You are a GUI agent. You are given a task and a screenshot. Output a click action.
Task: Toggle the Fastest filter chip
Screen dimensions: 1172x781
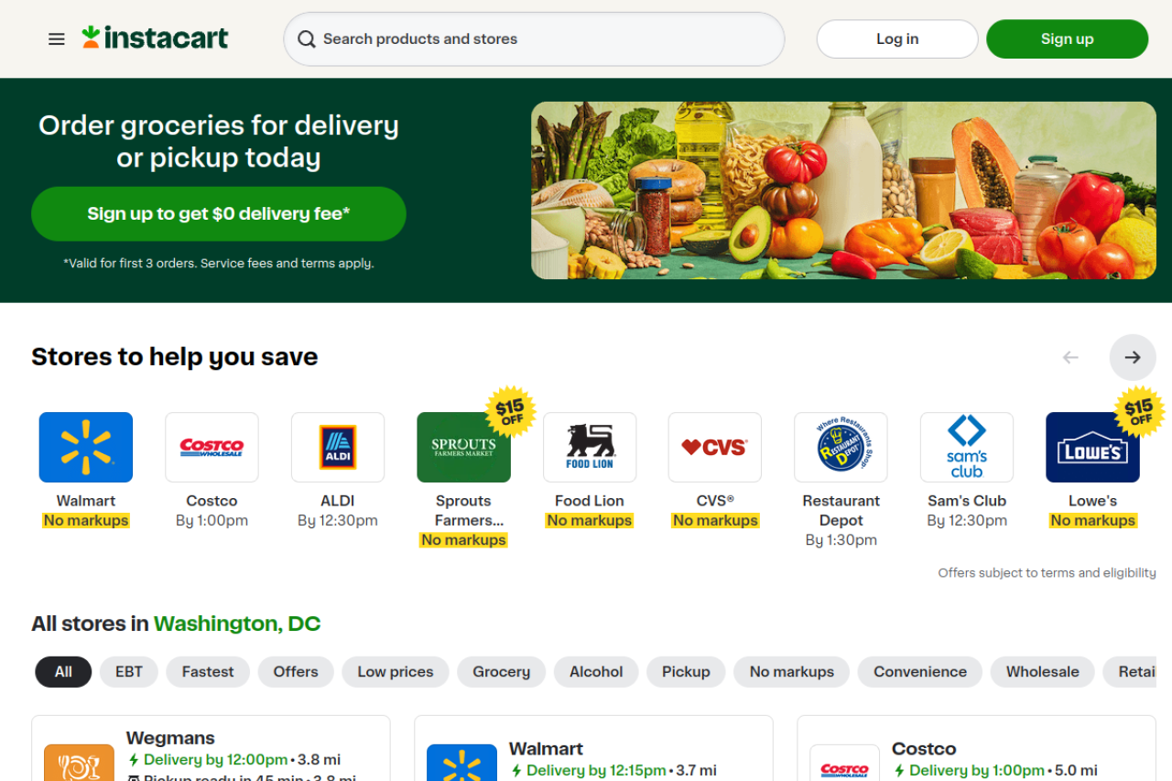208,671
